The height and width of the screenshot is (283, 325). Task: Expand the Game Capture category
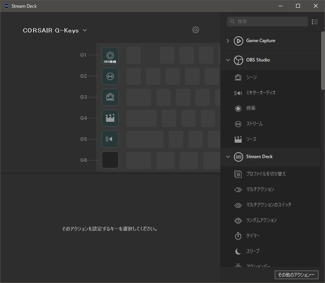tap(228, 41)
